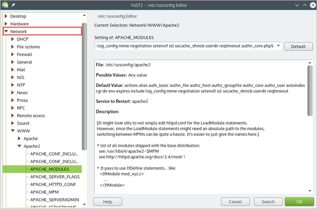Expand the DHCP tree node
The height and width of the screenshot is (209, 317).
point(12,39)
